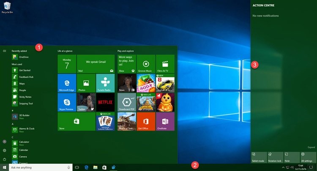Open the Monday 7 calendar tile
The height and width of the screenshot is (171, 317).
tap(67, 64)
